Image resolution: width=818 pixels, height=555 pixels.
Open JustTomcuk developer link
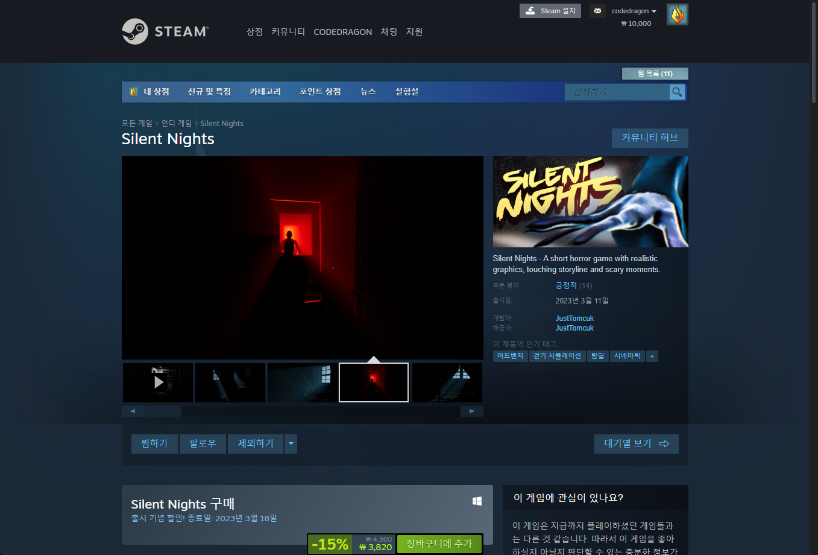point(574,318)
